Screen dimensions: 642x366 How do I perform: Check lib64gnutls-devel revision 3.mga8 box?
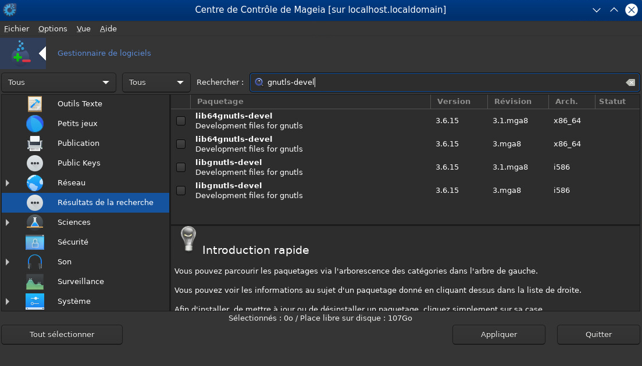180,144
